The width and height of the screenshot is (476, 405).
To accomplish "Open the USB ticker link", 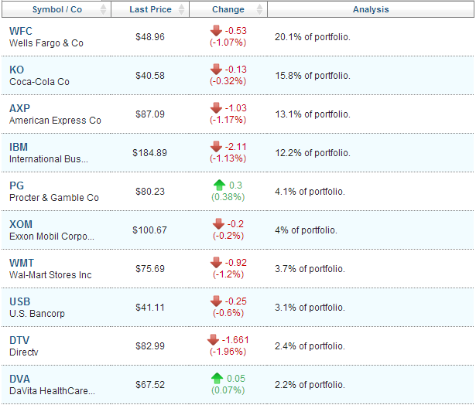I will pos(19,301).
